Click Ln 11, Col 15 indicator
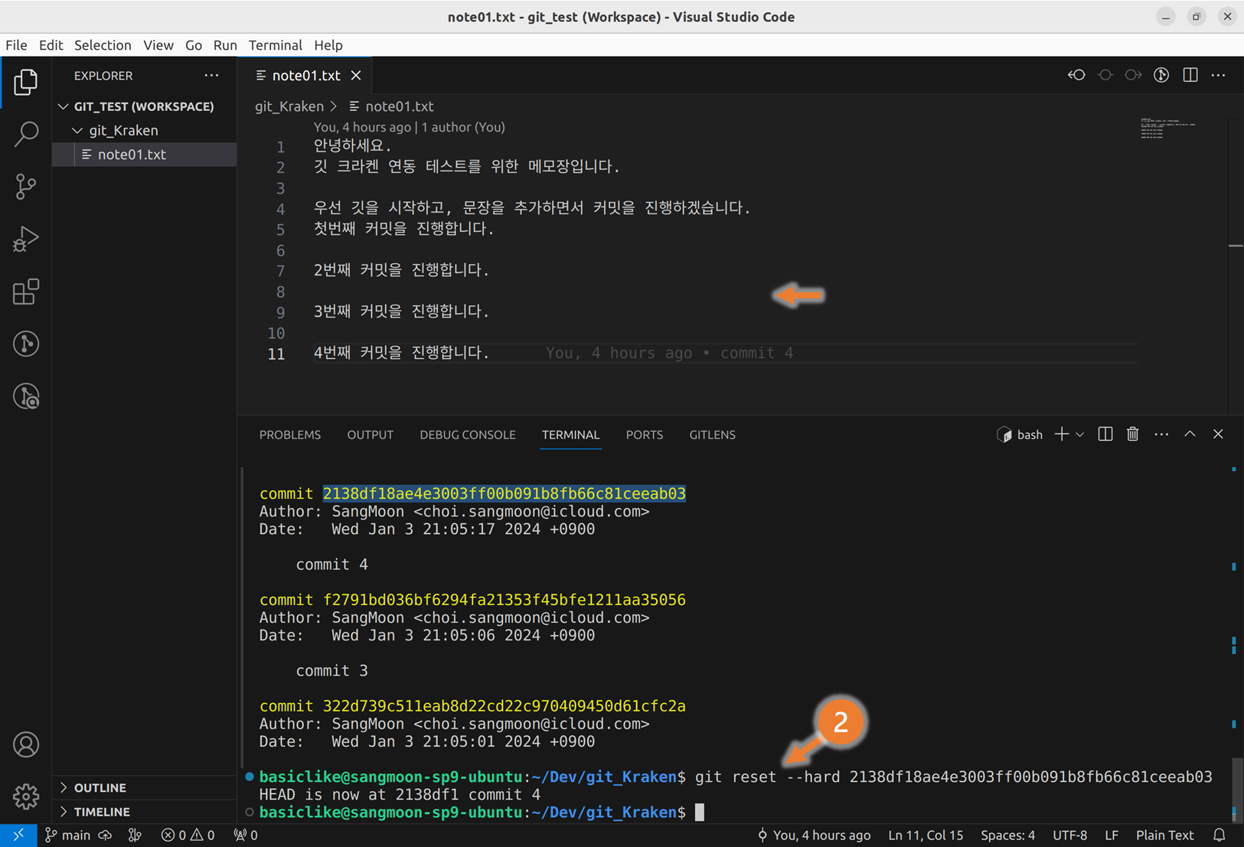The image size is (1244, 847). click(x=926, y=836)
